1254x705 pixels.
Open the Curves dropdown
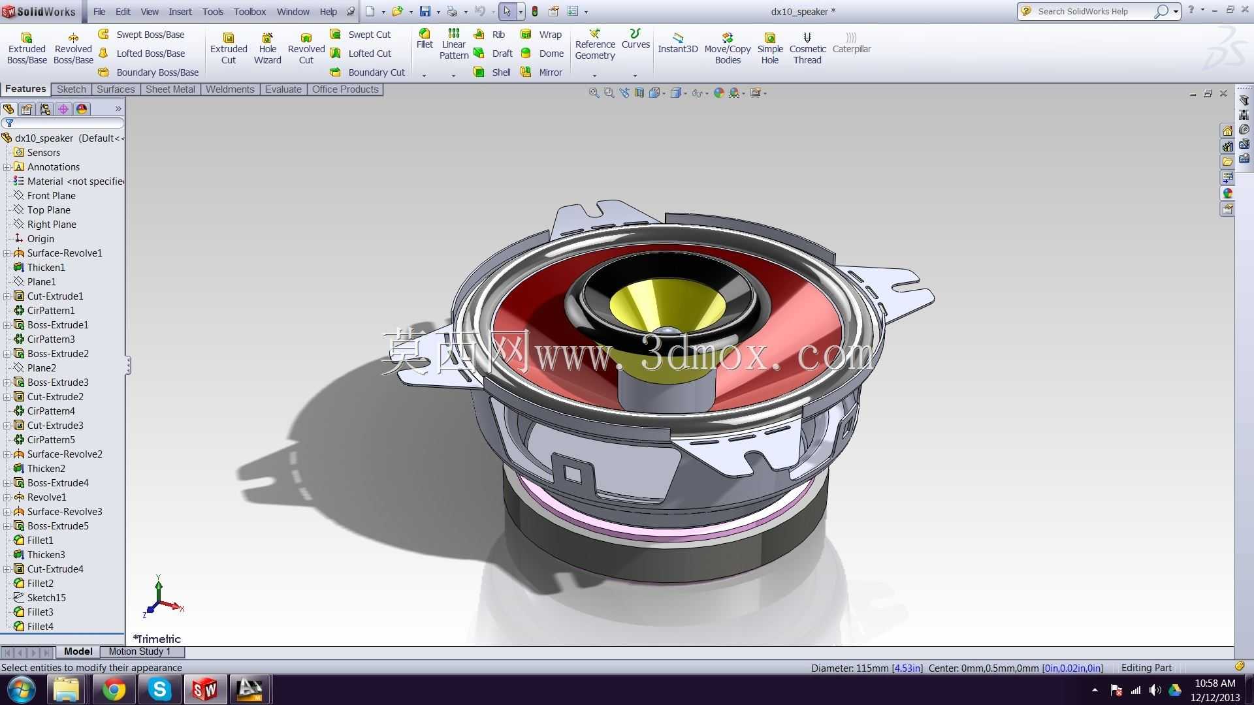coord(635,76)
